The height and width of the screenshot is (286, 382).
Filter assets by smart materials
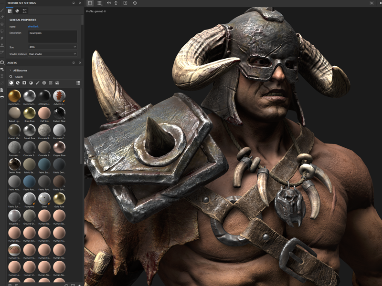[18, 83]
